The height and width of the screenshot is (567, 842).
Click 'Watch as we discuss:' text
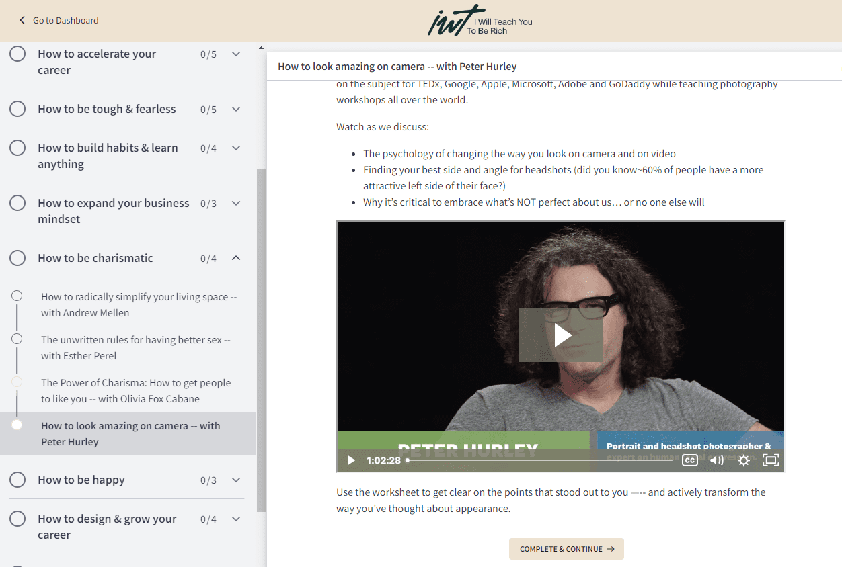click(382, 127)
